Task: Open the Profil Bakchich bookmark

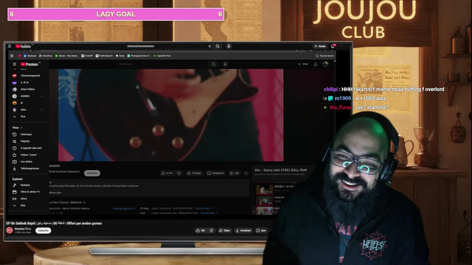Action: click(x=104, y=56)
